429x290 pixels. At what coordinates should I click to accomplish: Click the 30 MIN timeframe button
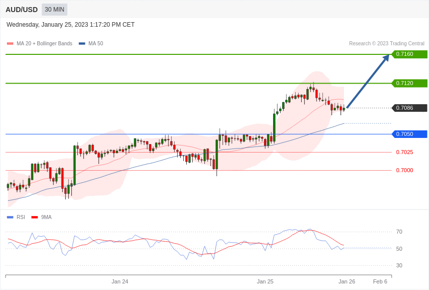(55, 10)
